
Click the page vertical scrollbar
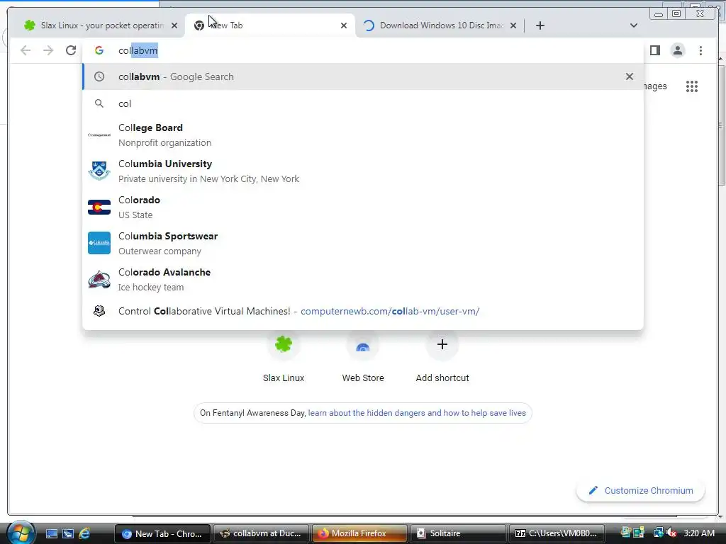pyautogui.click(x=721, y=125)
